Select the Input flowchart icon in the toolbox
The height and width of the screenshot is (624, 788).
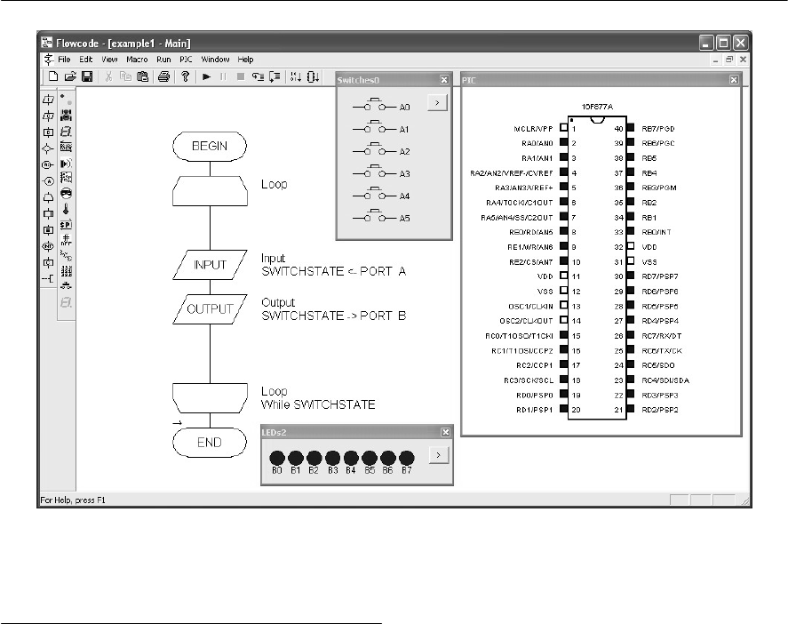(48, 100)
